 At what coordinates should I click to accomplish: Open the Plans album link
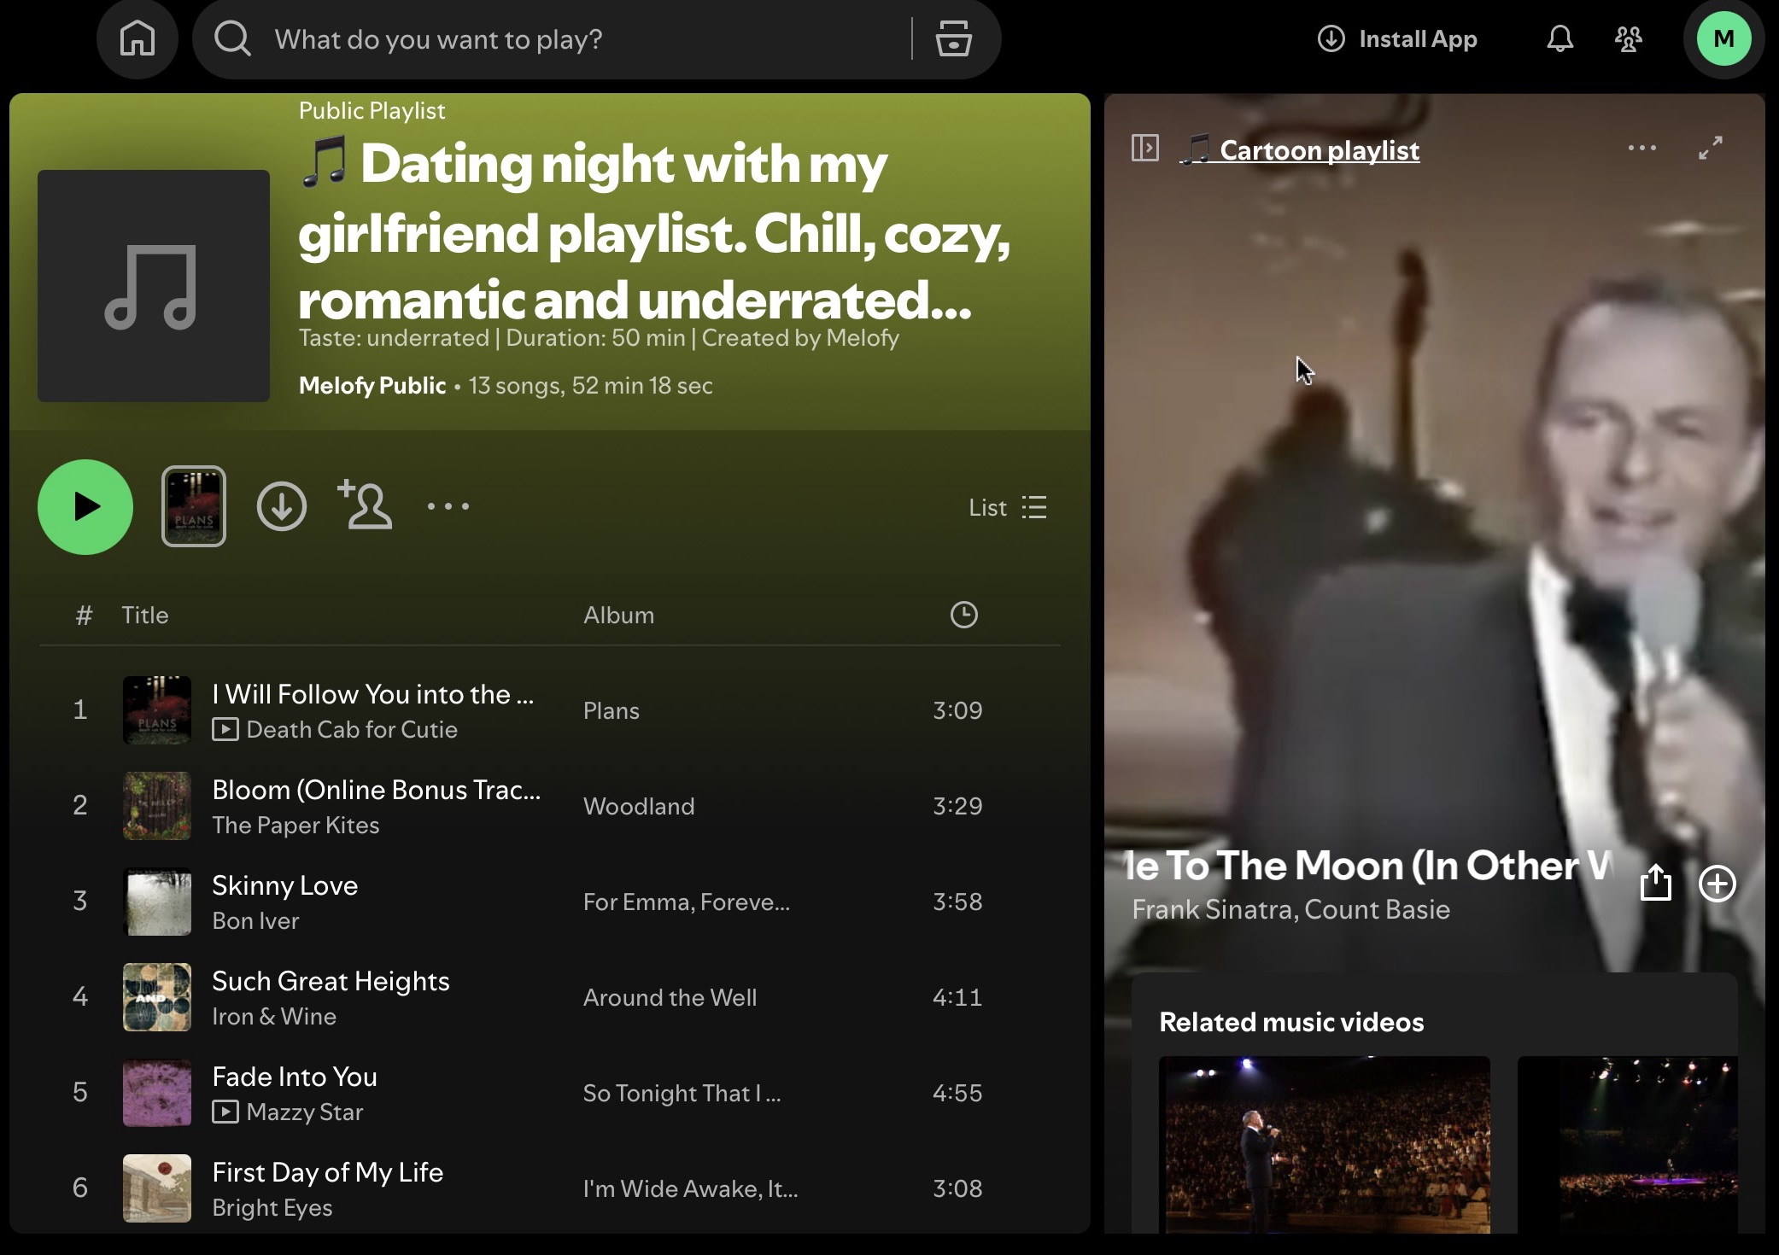click(x=612, y=710)
